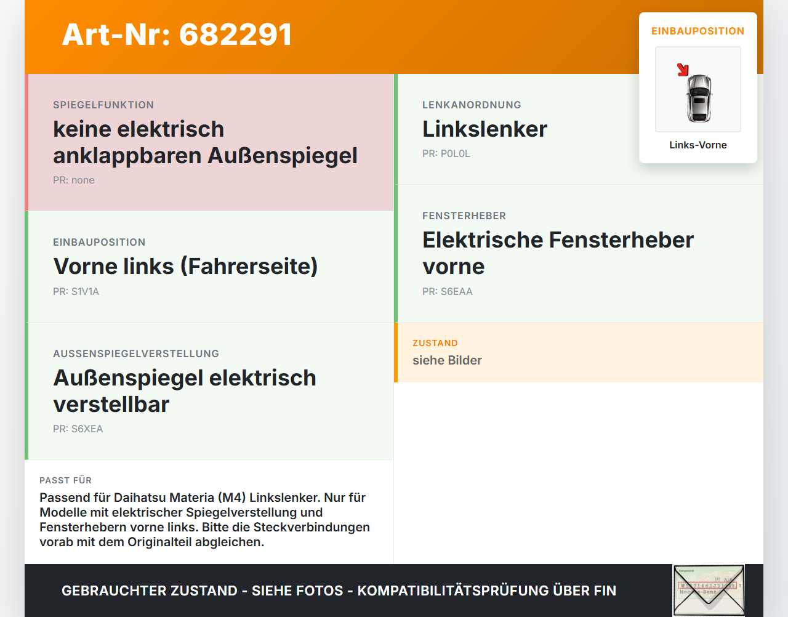The width and height of the screenshot is (788, 617).
Task: Click the EINBAUPOSITION card title
Action: 698,31
